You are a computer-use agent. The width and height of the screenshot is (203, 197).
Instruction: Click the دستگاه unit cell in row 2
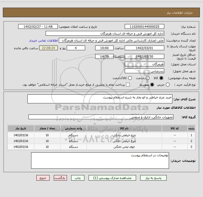click(73, 141)
